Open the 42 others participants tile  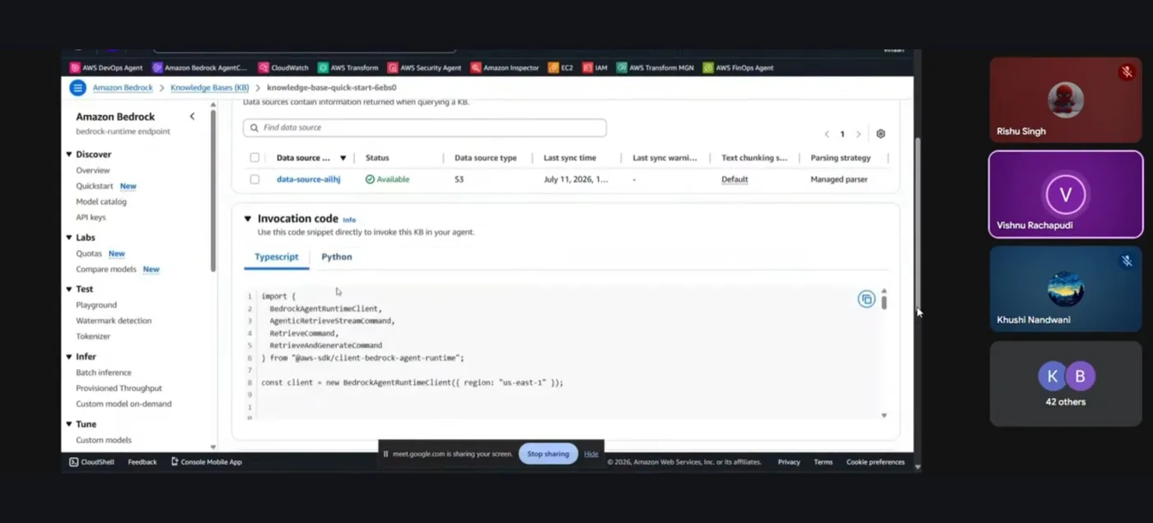(1066, 384)
